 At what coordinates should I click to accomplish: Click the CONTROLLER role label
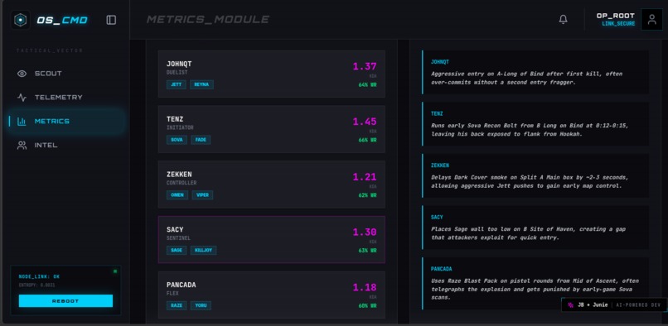[x=182, y=183]
